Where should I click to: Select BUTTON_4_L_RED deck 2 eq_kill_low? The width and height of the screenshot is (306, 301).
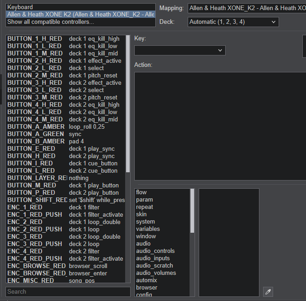coord(66,112)
